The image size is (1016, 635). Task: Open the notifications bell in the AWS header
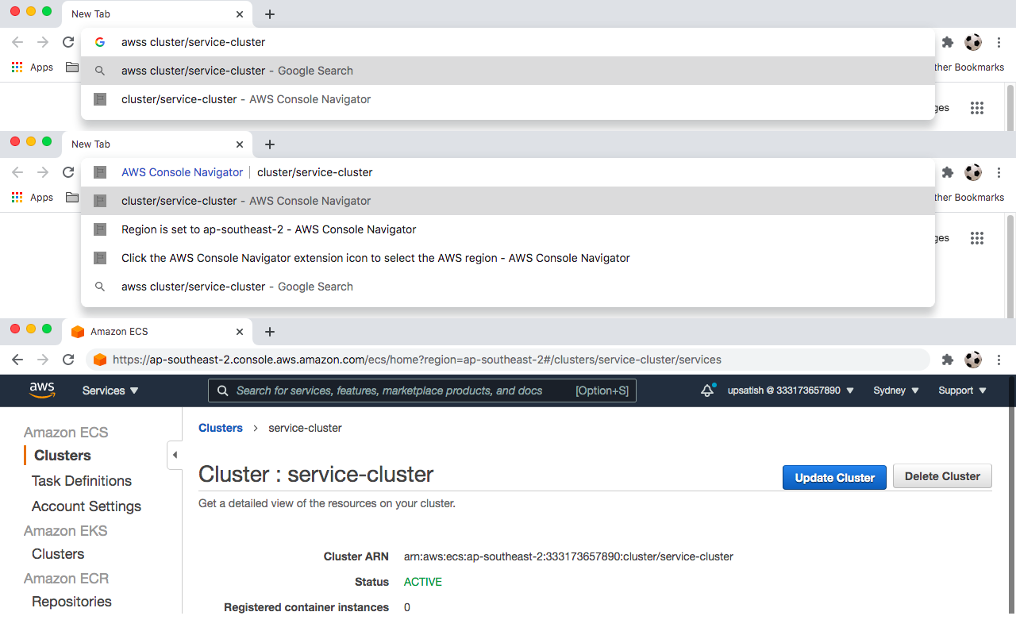point(707,391)
